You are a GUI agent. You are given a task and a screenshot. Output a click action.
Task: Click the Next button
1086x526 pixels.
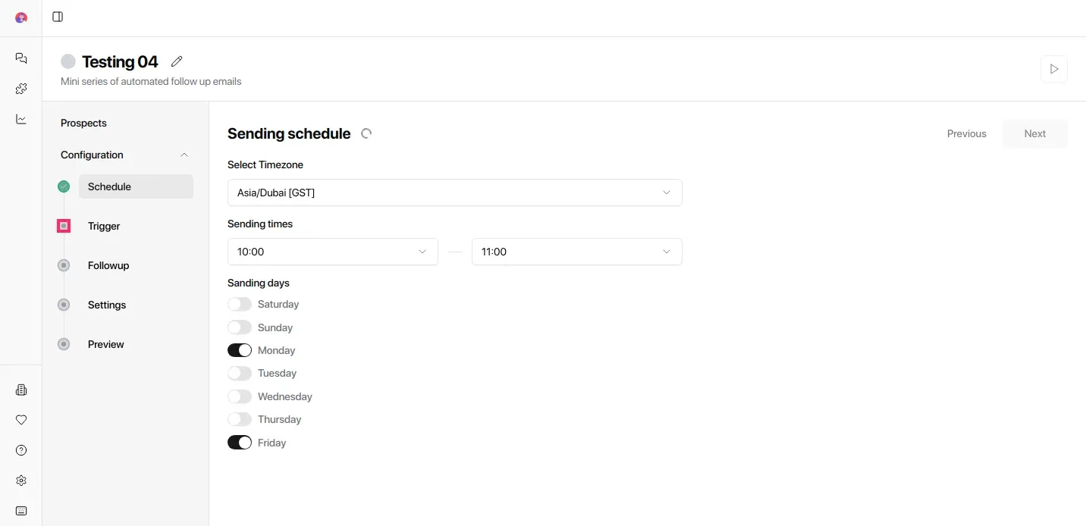coord(1034,133)
